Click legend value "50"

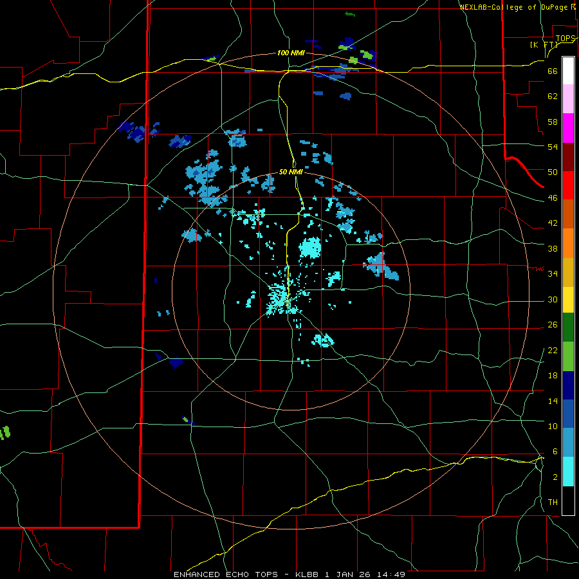click(553, 172)
